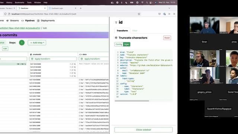Close the DataCater browser tab
The image size is (238, 134).
tap(45, 8)
